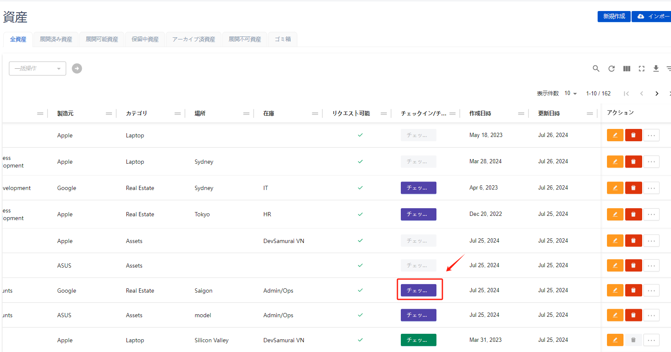This screenshot has width=671, height=352.
Task: Click the download export icon
Action: [x=656, y=69]
